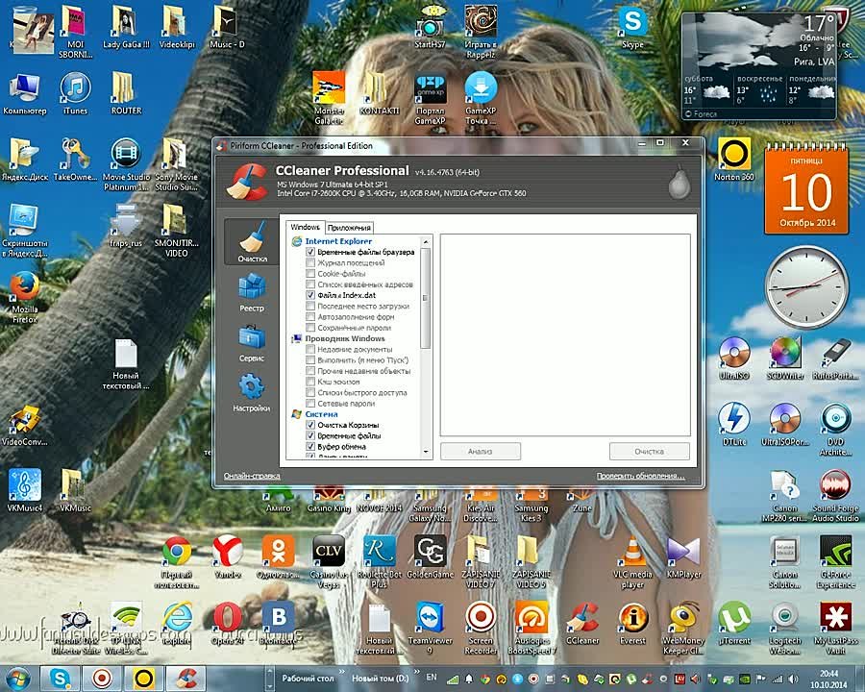Open Настройки (Options) gear icon
The height and width of the screenshot is (692, 865).
(252, 392)
